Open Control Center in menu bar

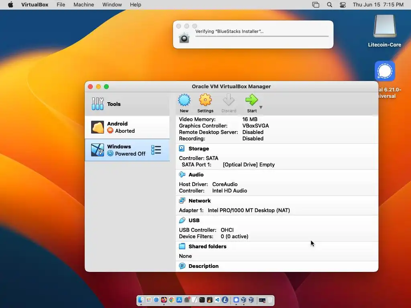click(343, 5)
